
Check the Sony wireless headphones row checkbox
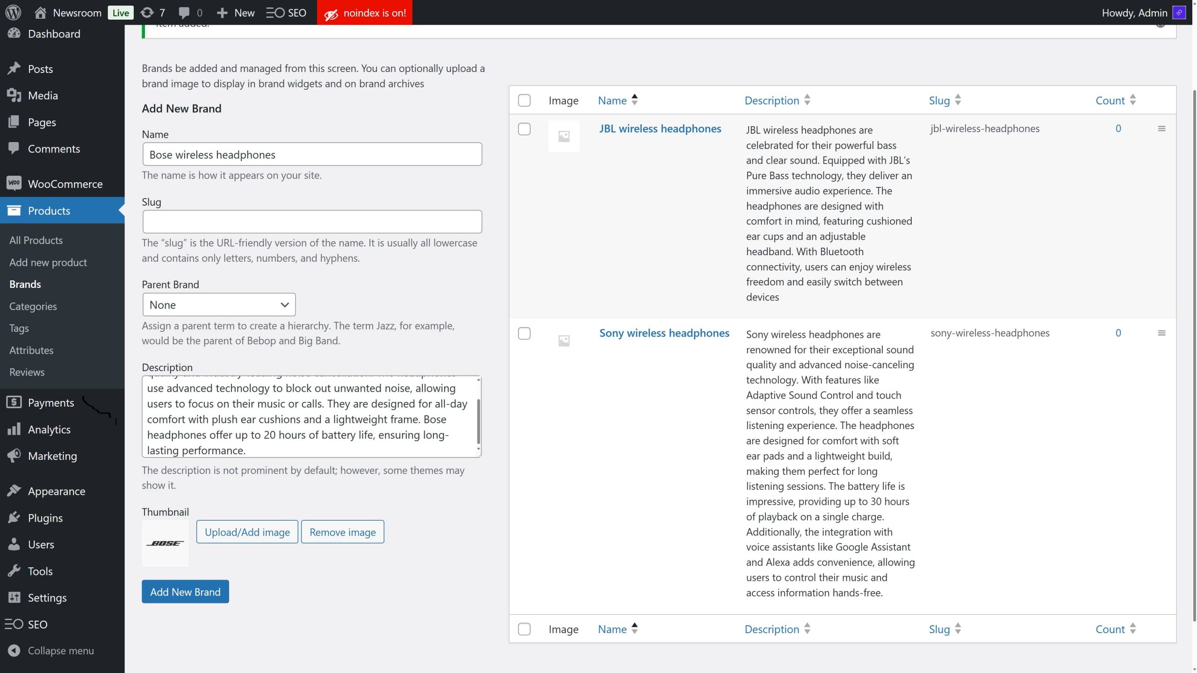click(x=524, y=333)
